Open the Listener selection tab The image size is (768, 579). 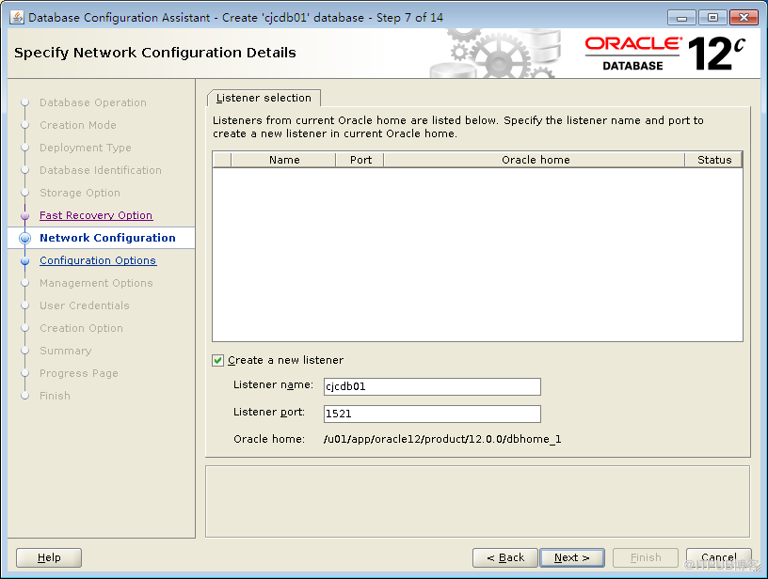[264, 98]
